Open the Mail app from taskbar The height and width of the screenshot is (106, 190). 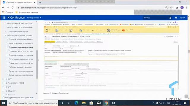click(x=99, y=103)
